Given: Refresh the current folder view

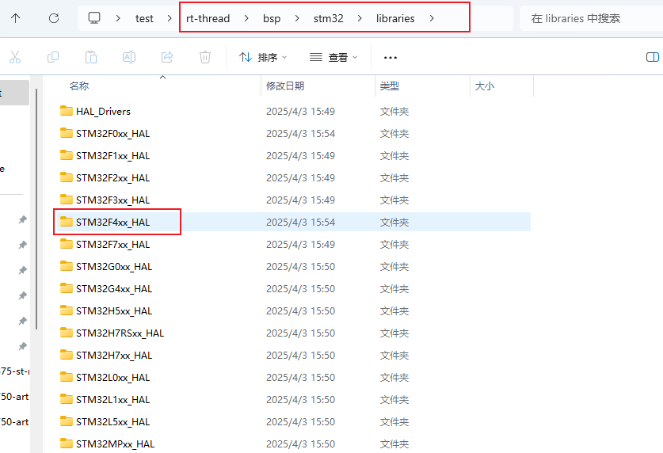Looking at the screenshot, I should (54, 18).
